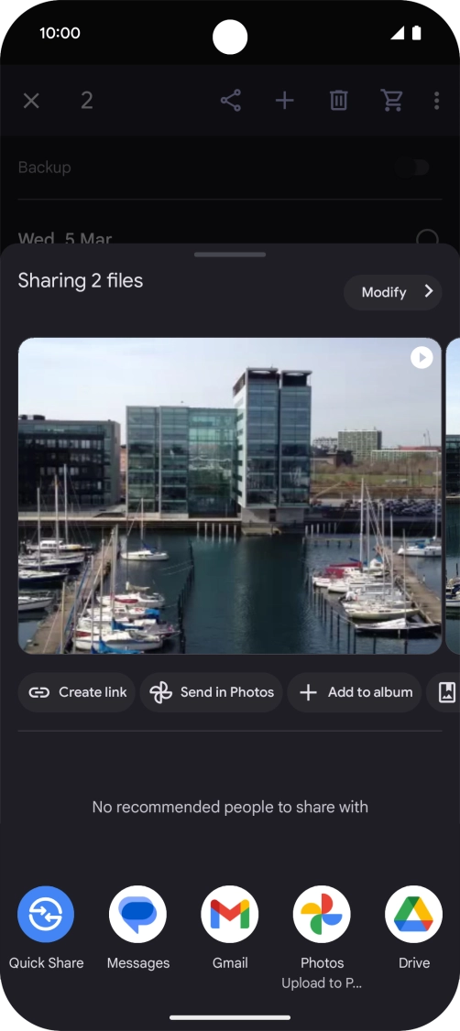460x1031 pixels.
Task: Choose Add to album option
Action: (x=355, y=692)
